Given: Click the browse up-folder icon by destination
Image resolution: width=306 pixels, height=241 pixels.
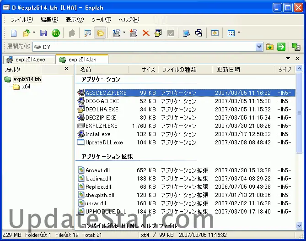Looking at the screenshot, I should [270, 47].
